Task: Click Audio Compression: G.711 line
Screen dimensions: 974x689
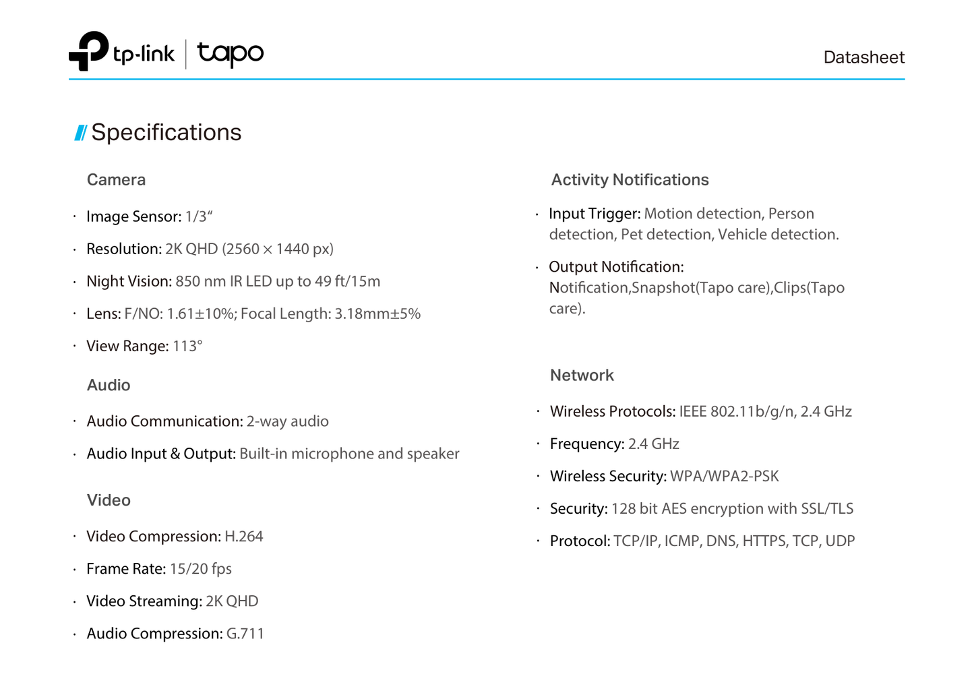Action: click(175, 634)
